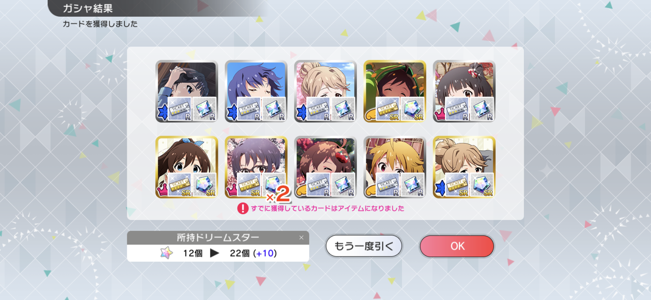
Task: Click the gold SR ticket on ponytail card
Action: [x=179, y=185]
